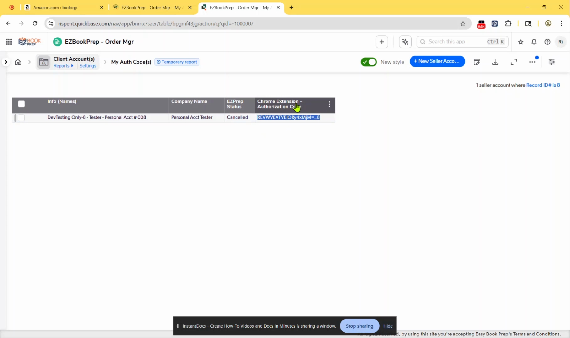Stop sharing the window
The height and width of the screenshot is (338, 570).
[x=360, y=326]
